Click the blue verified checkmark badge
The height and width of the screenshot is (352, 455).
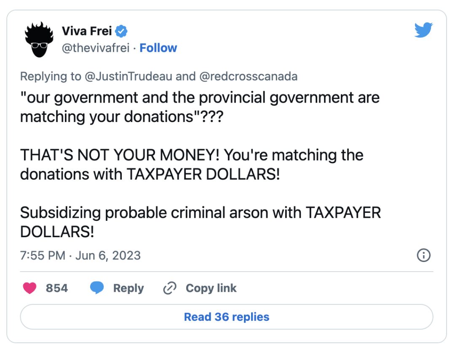121,31
